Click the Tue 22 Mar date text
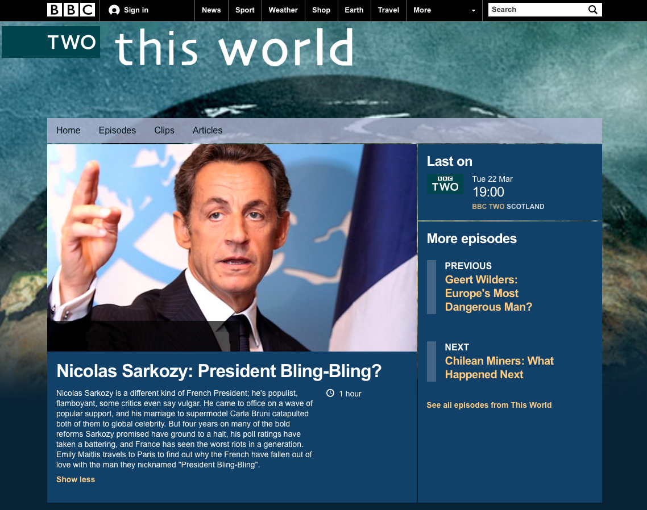This screenshot has height=510, width=647. tap(492, 179)
